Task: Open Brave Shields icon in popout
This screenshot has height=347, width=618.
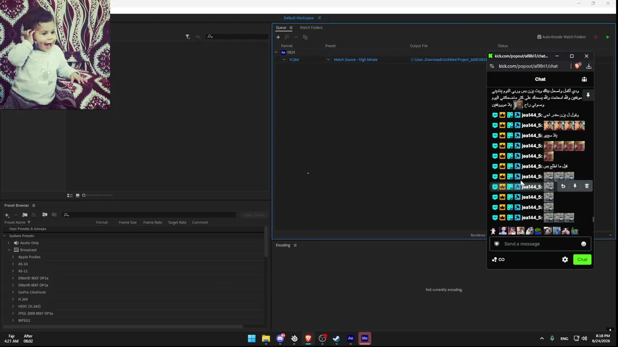Action: [577, 66]
